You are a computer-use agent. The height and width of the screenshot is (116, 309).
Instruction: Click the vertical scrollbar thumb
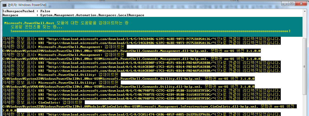[x=305, y=66]
